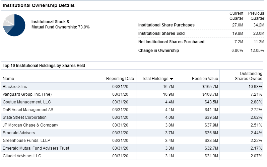The image size is (267, 167).
Task: Select Greenhouse Funds, LLLP holding
Action: click(132, 141)
